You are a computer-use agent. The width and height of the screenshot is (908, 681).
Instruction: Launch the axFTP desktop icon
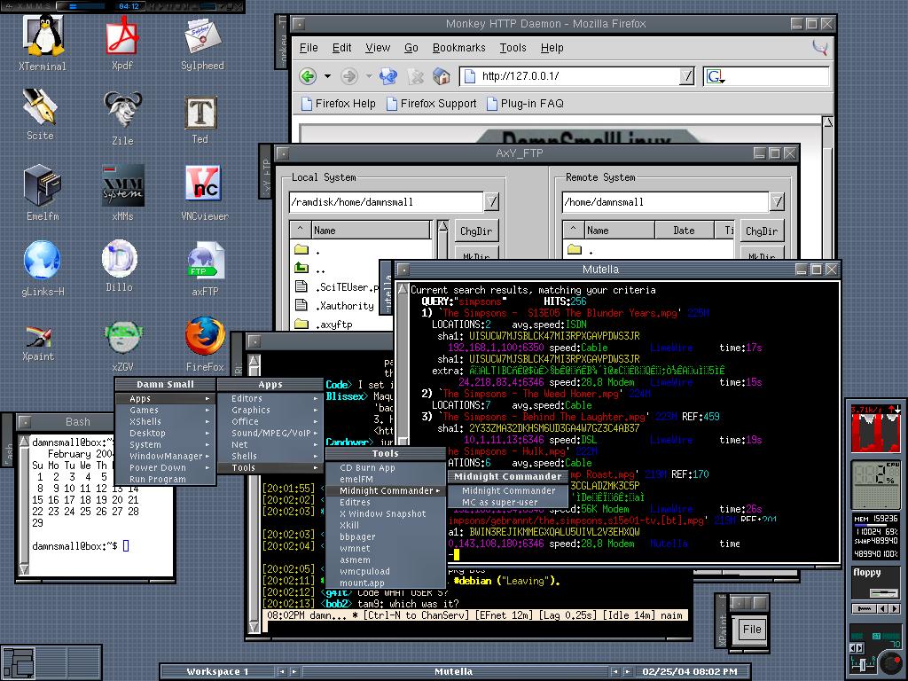(x=205, y=262)
